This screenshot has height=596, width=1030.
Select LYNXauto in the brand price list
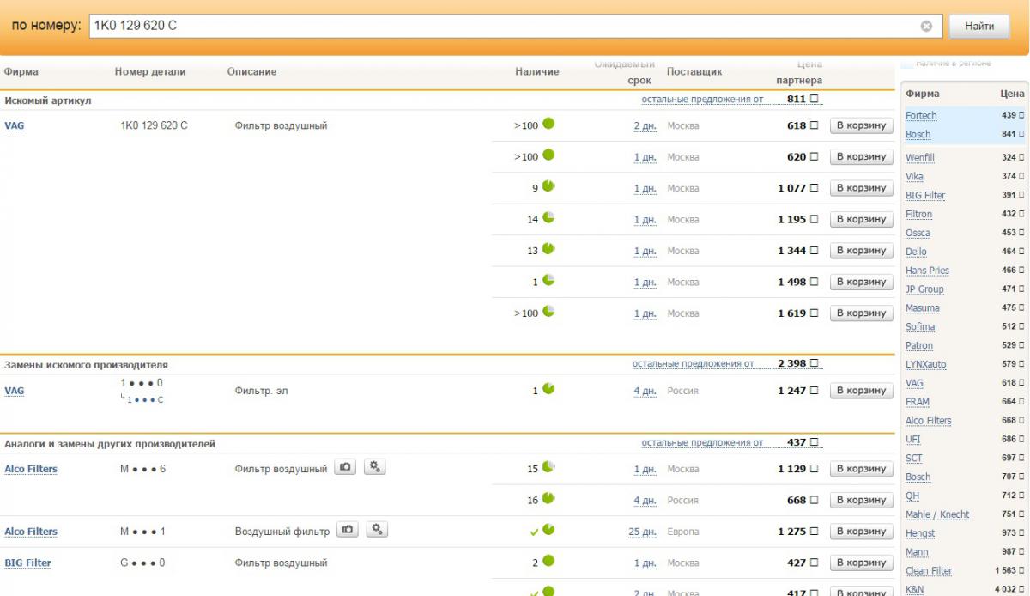tap(926, 365)
